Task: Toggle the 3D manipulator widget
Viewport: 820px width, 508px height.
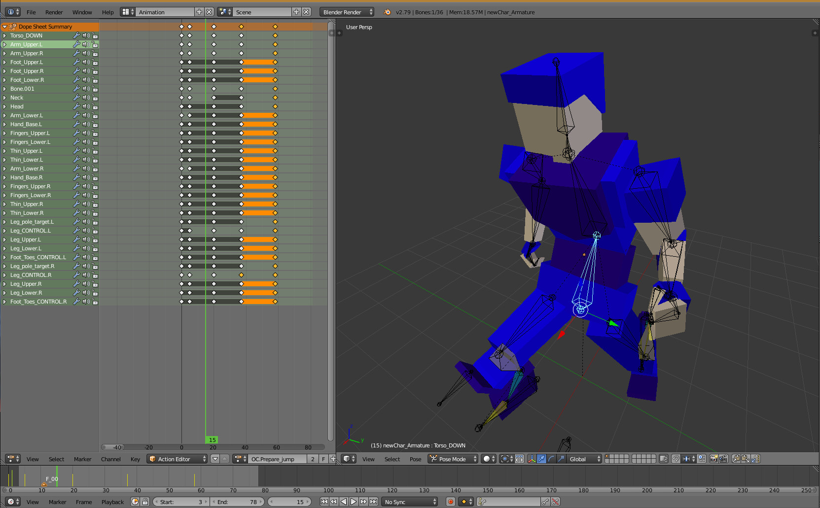Action: [x=532, y=459]
